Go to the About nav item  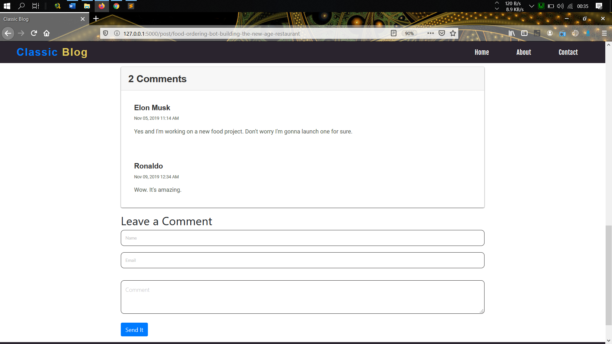(x=523, y=52)
